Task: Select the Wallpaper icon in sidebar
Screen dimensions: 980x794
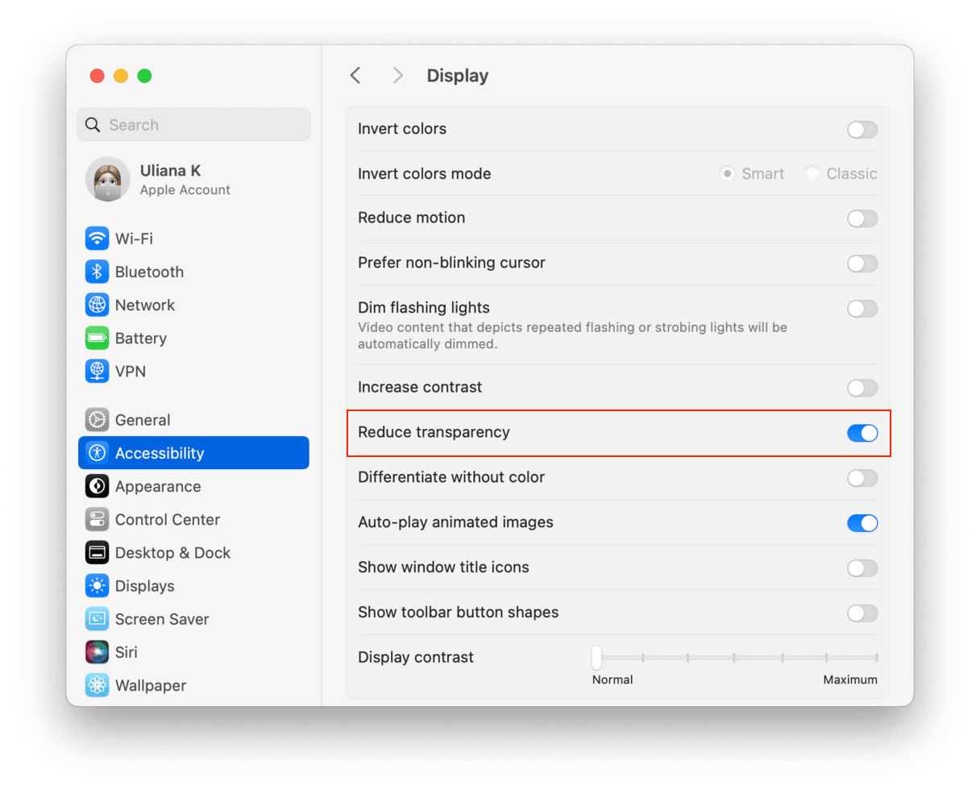Action: point(97,685)
